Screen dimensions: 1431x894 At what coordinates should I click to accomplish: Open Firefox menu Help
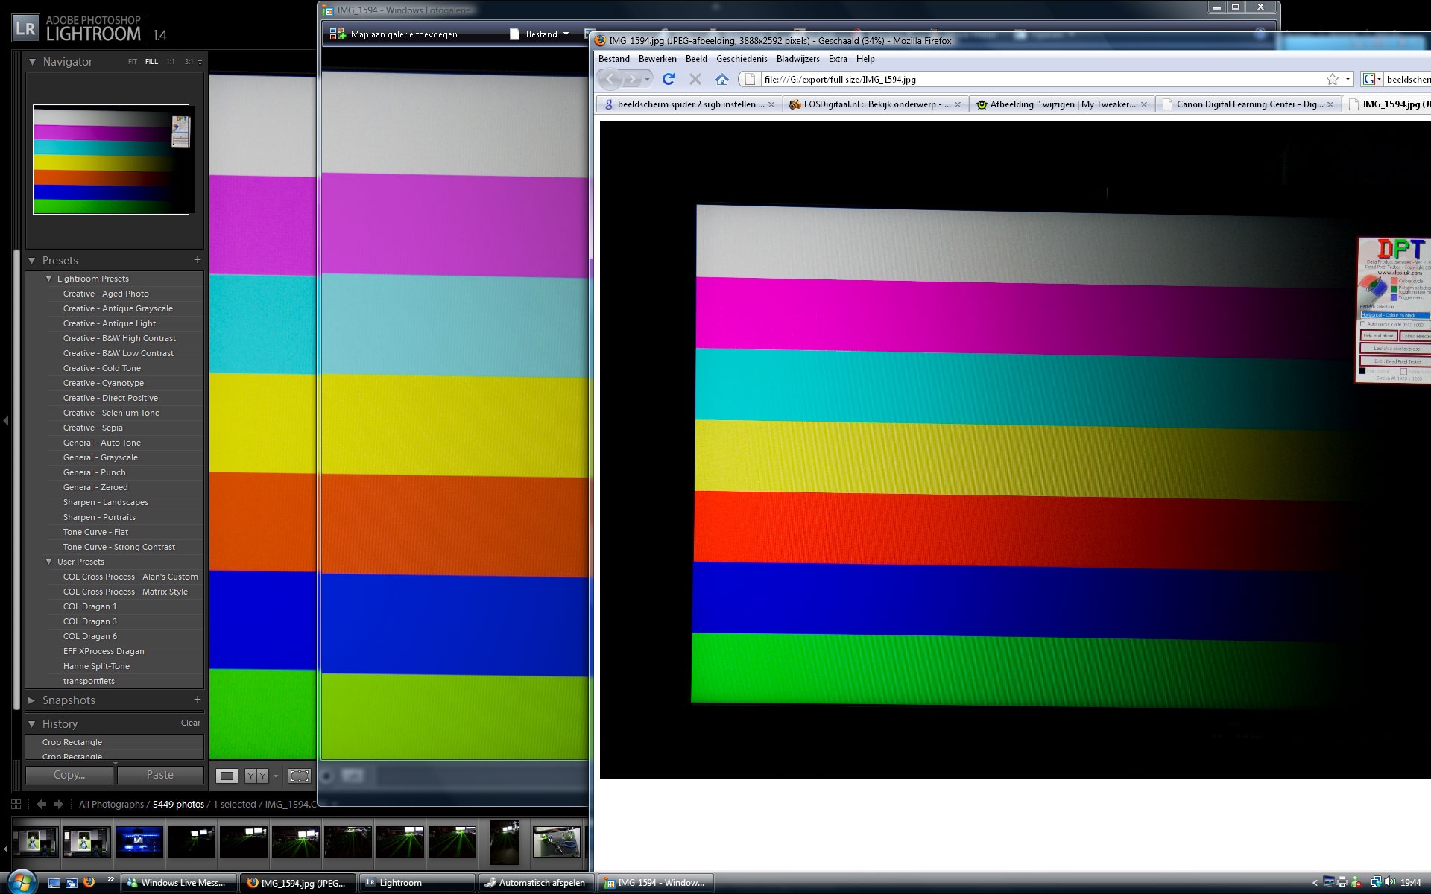click(865, 59)
